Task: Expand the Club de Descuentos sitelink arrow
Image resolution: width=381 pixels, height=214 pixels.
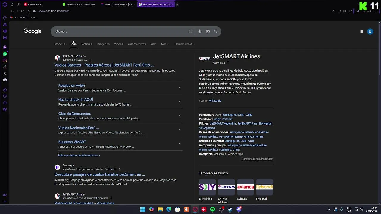Action: coord(179,116)
